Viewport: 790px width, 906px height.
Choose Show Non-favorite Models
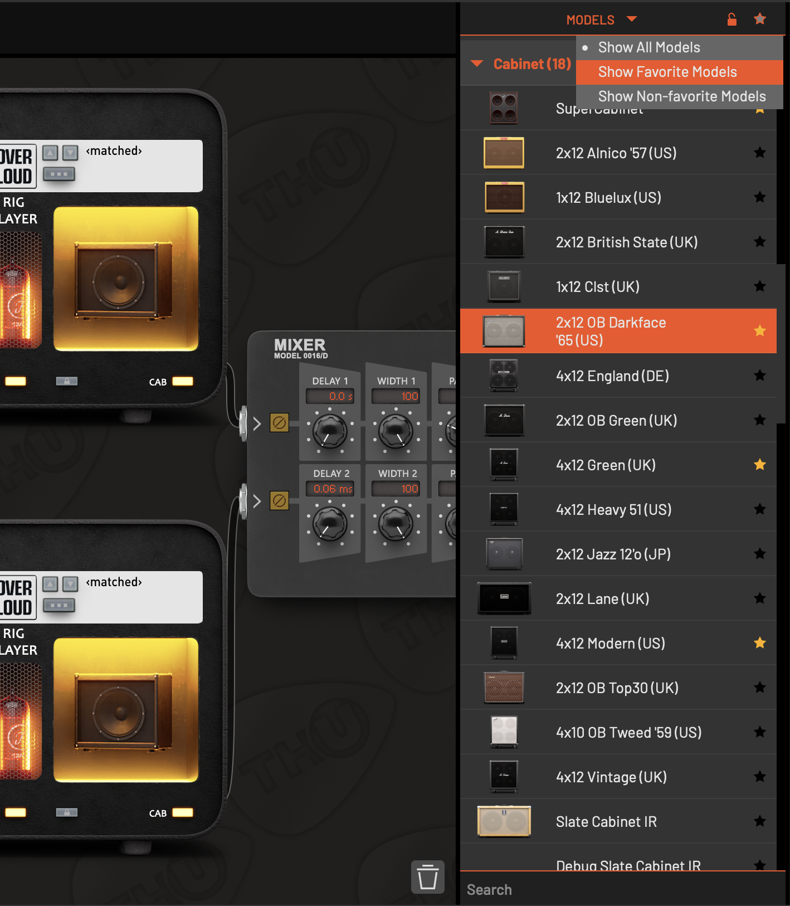[x=681, y=96]
